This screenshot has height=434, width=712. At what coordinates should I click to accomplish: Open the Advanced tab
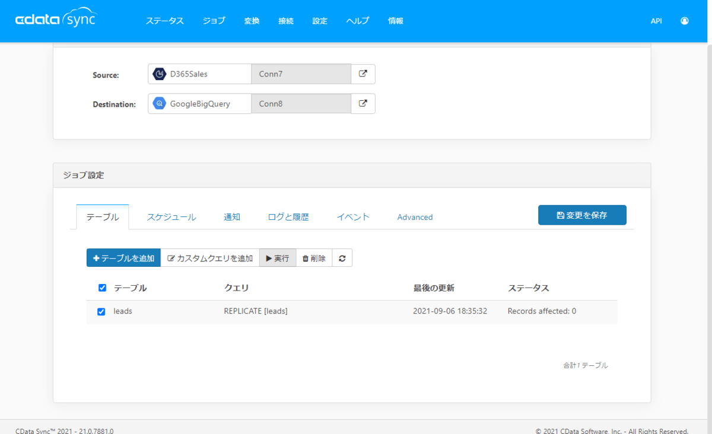pyautogui.click(x=415, y=217)
